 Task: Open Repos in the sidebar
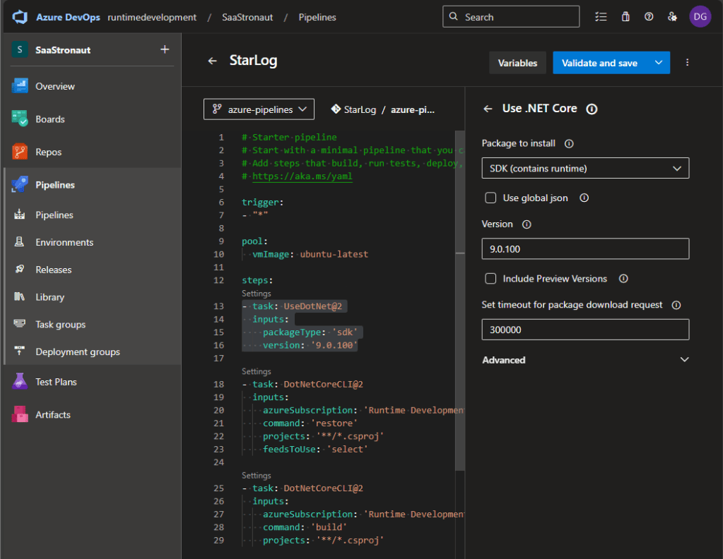(x=48, y=152)
